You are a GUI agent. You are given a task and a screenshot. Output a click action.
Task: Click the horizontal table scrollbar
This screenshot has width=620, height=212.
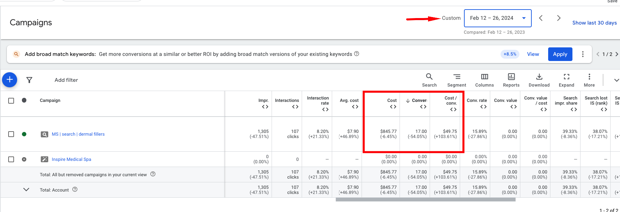point(426,200)
